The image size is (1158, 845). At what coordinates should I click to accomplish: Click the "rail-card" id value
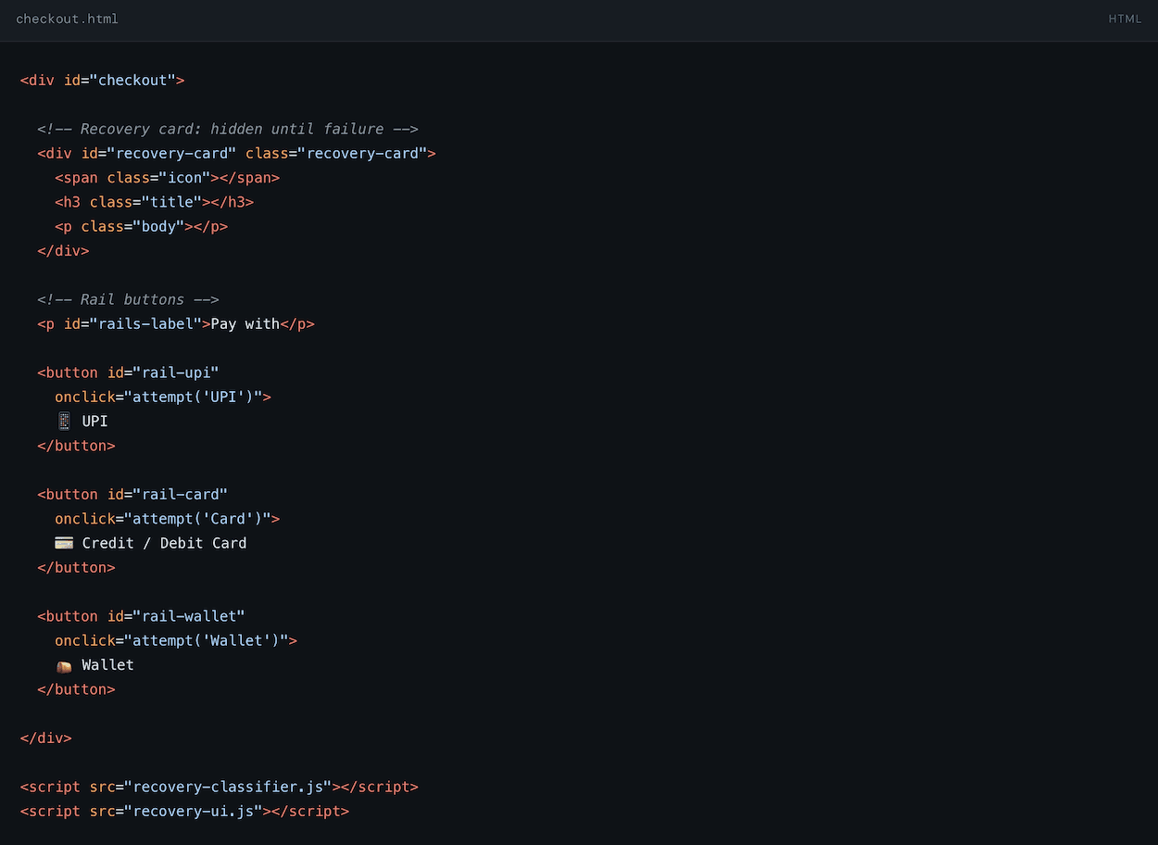180,495
